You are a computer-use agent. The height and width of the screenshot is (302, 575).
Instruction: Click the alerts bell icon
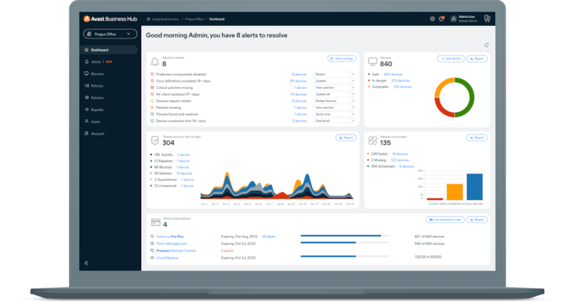click(155, 62)
